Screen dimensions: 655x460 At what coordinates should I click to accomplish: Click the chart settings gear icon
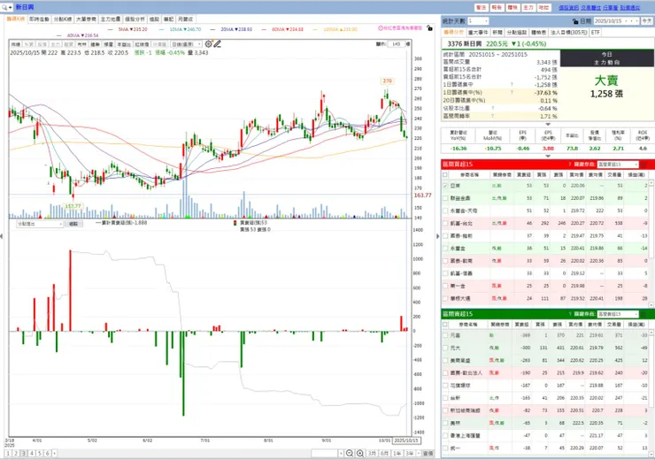[208, 44]
